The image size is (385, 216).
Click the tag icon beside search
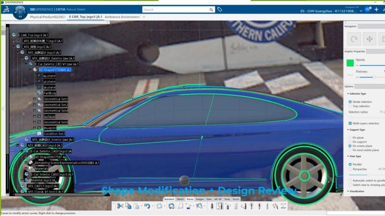pos(220,9)
